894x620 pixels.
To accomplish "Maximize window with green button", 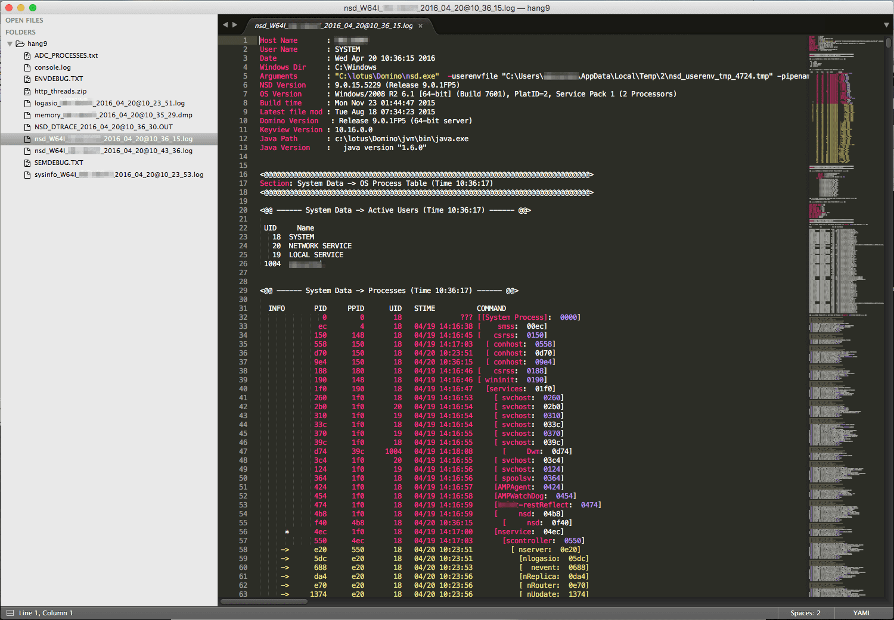I will (33, 8).
